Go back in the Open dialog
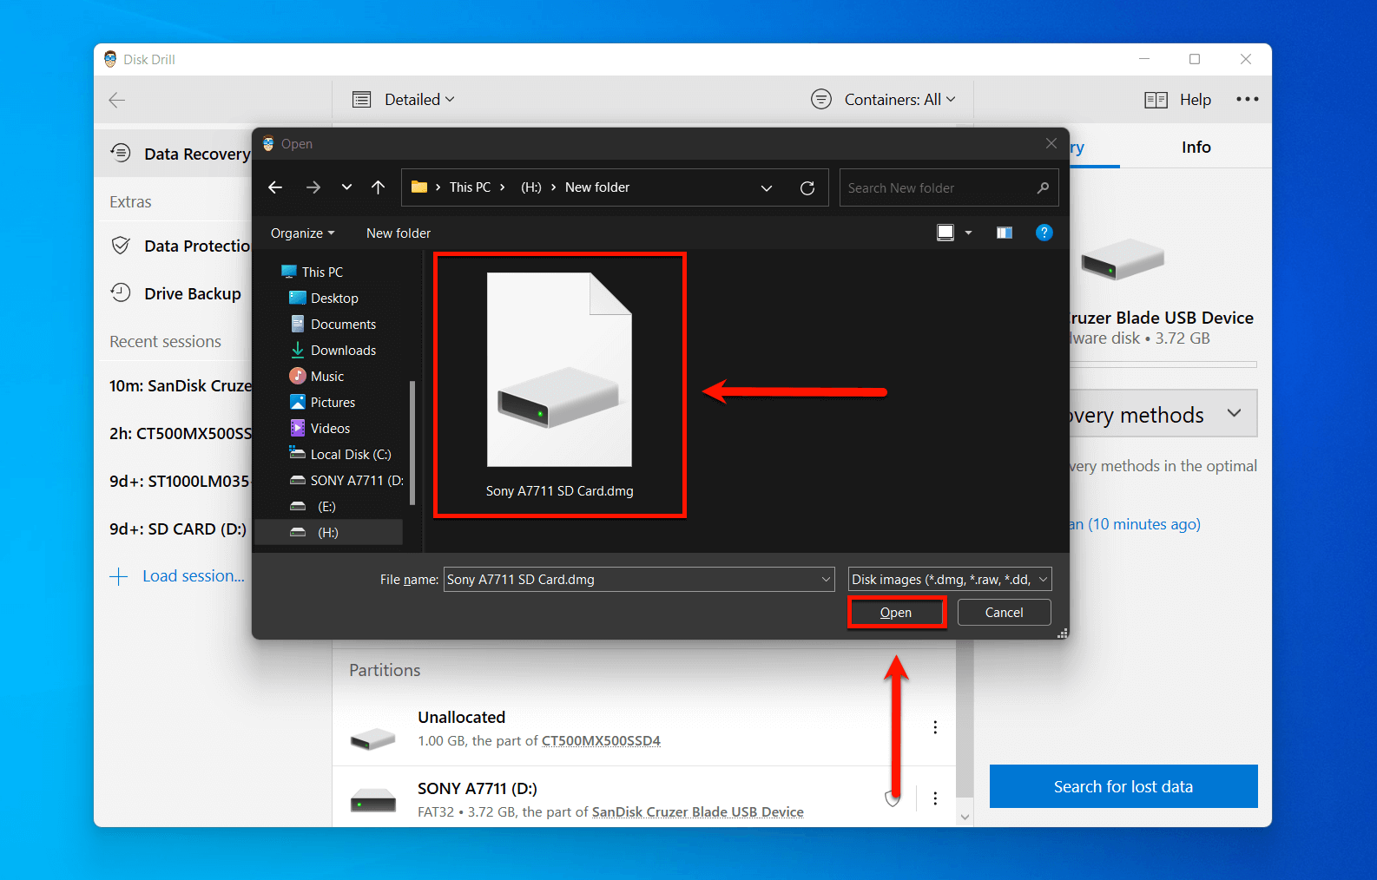The image size is (1377, 880). (x=275, y=187)
